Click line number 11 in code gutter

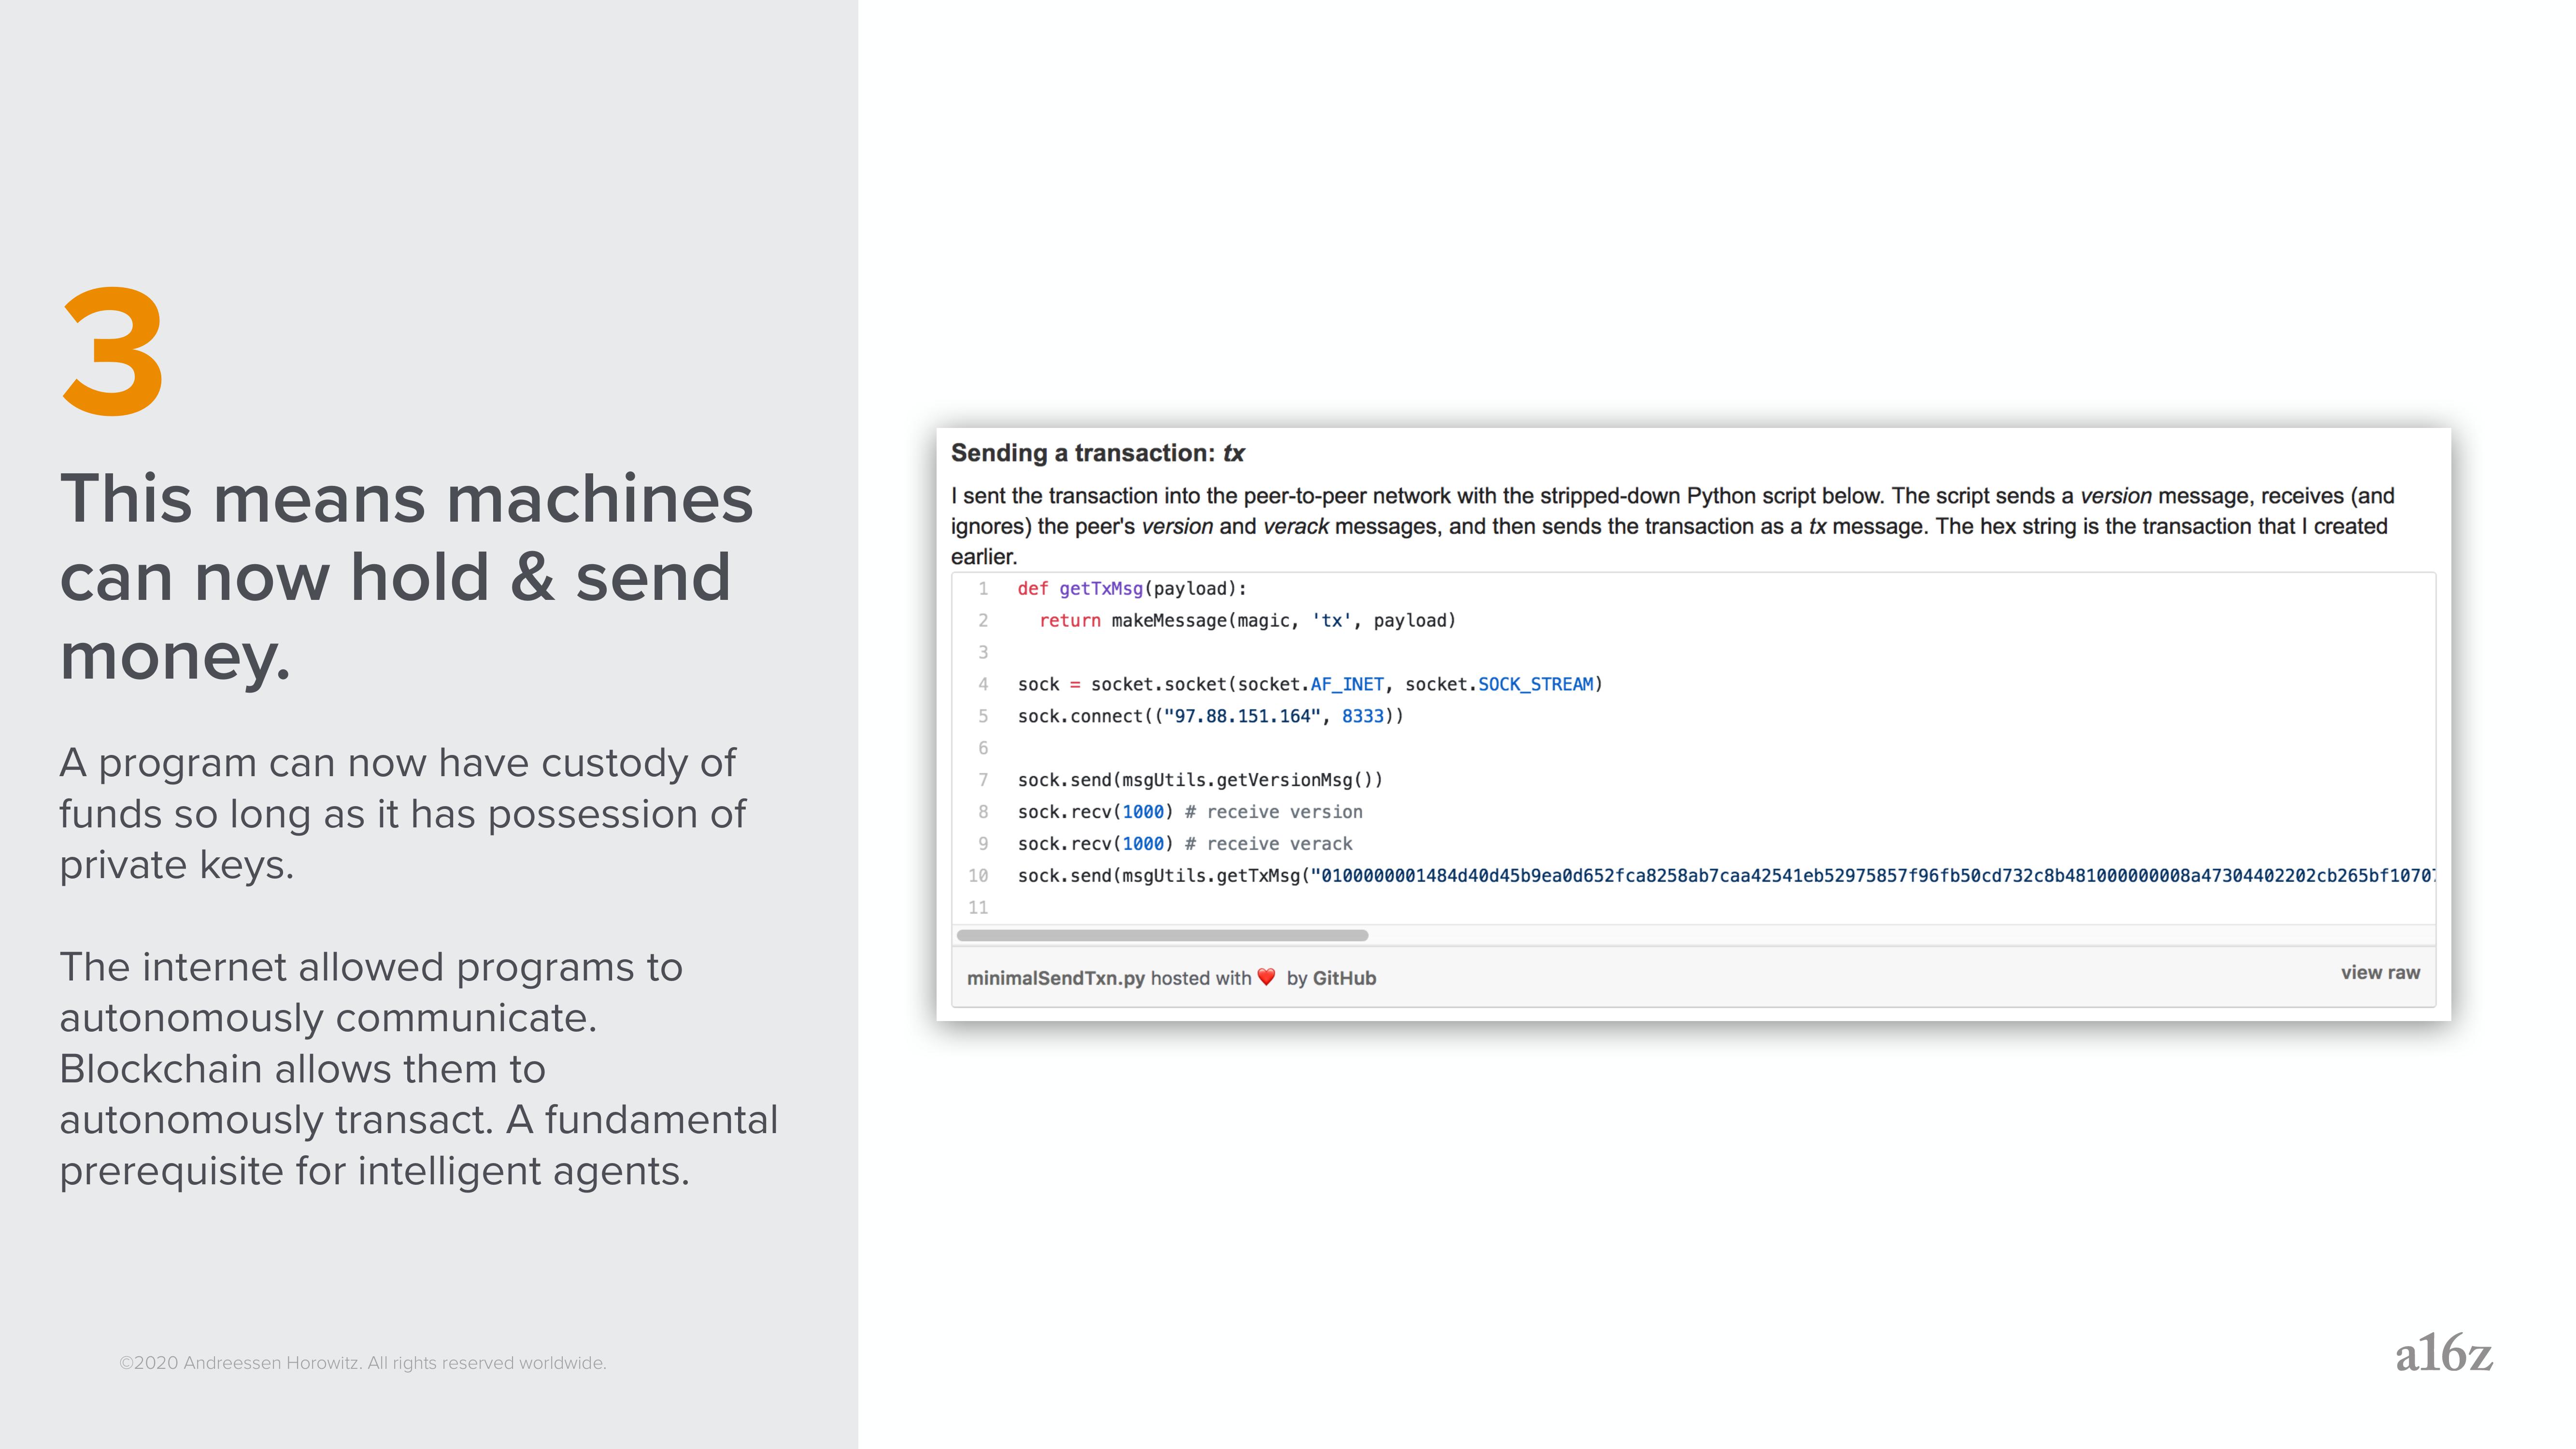point(978,908)
